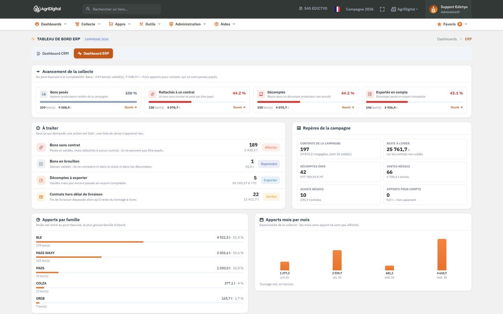
Task: Click the Exportés en compta icon
Action: [370, 94]
